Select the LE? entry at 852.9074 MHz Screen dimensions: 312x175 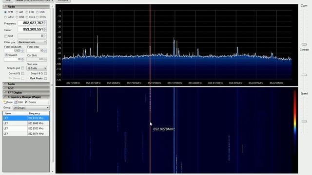click(26, 134)
